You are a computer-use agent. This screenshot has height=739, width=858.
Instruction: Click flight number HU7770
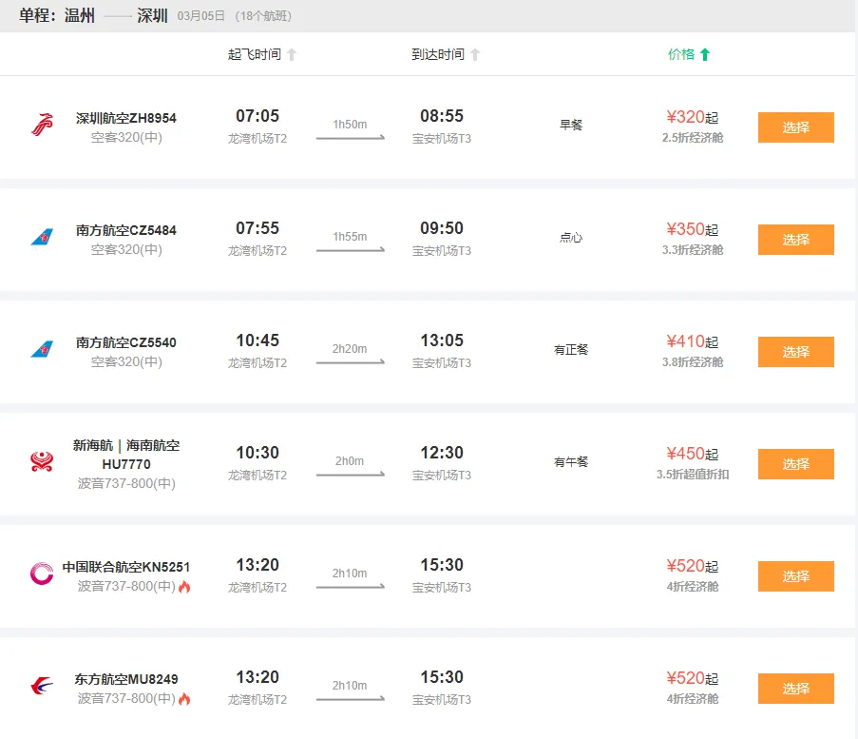(126, 464)
